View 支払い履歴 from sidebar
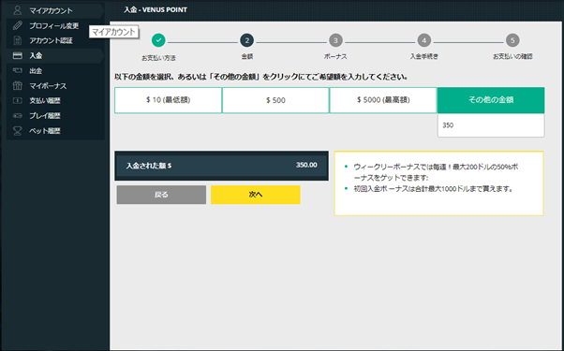Viewport: 564px width, 351px height. point(55,100)
